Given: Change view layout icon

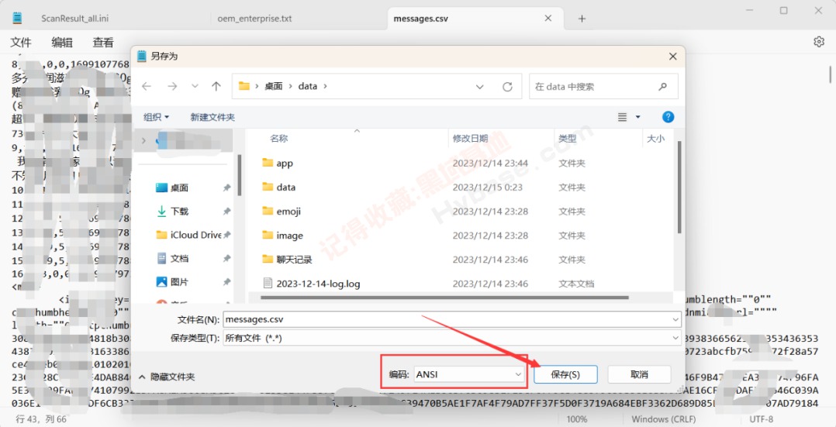Looking at the screenshot, I should tap(622, 117).
